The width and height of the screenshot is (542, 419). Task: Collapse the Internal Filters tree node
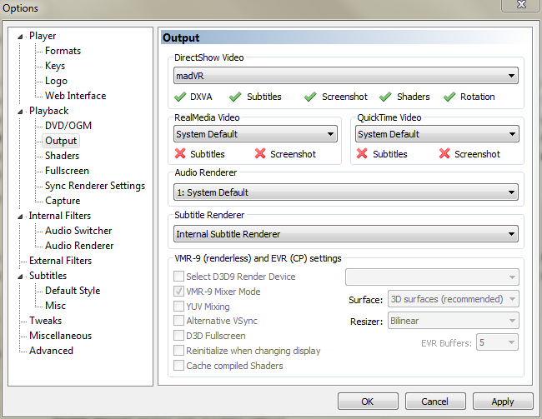(x=23, y=216)
